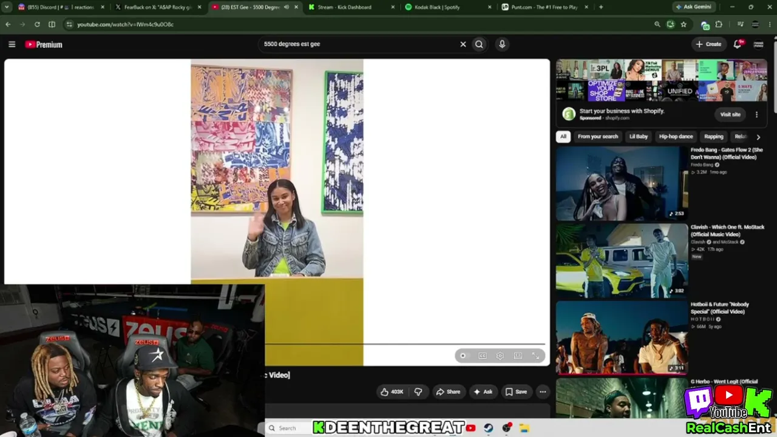
Task: Click the browser address bar URL
Action: pos(125,24)
